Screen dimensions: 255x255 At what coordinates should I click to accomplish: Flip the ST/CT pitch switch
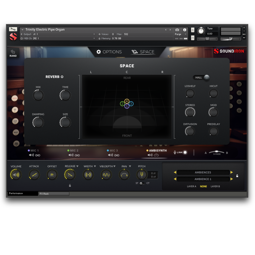[x=142, y=183]
